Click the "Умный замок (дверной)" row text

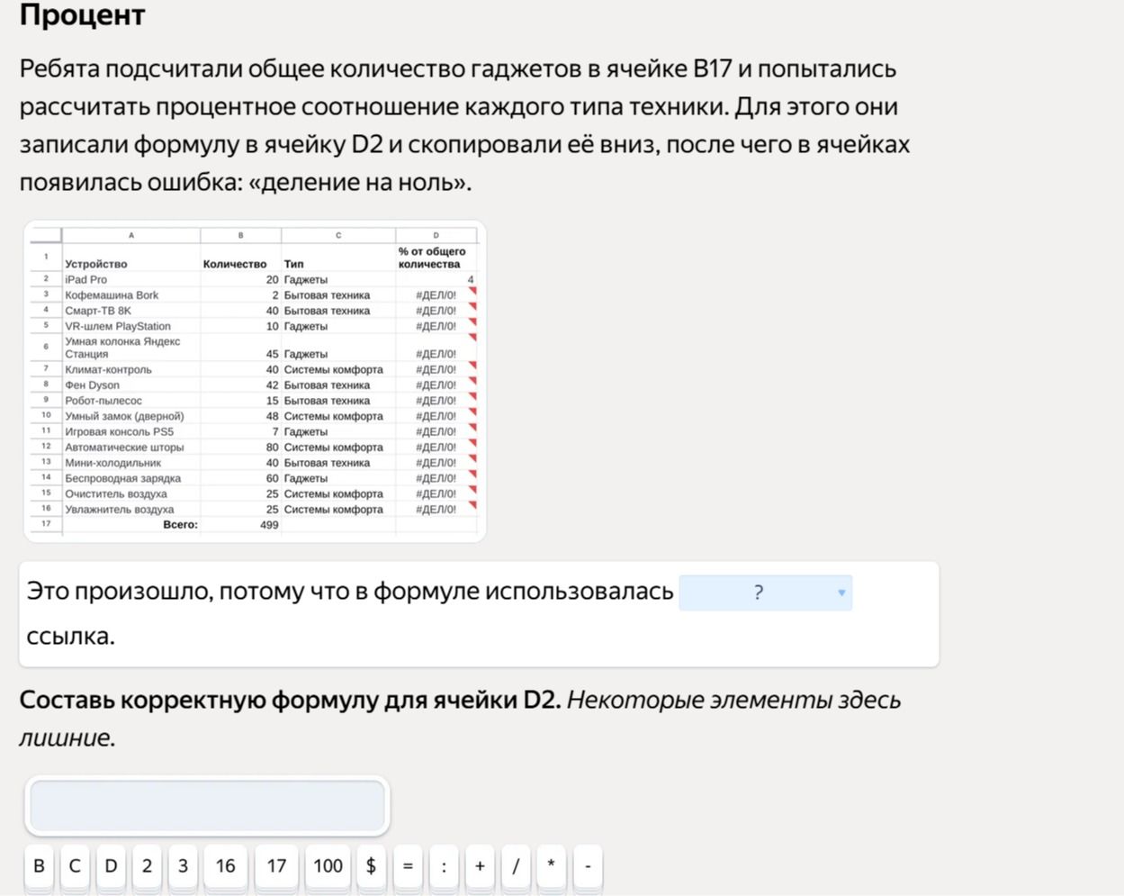[x=124, y=416]
